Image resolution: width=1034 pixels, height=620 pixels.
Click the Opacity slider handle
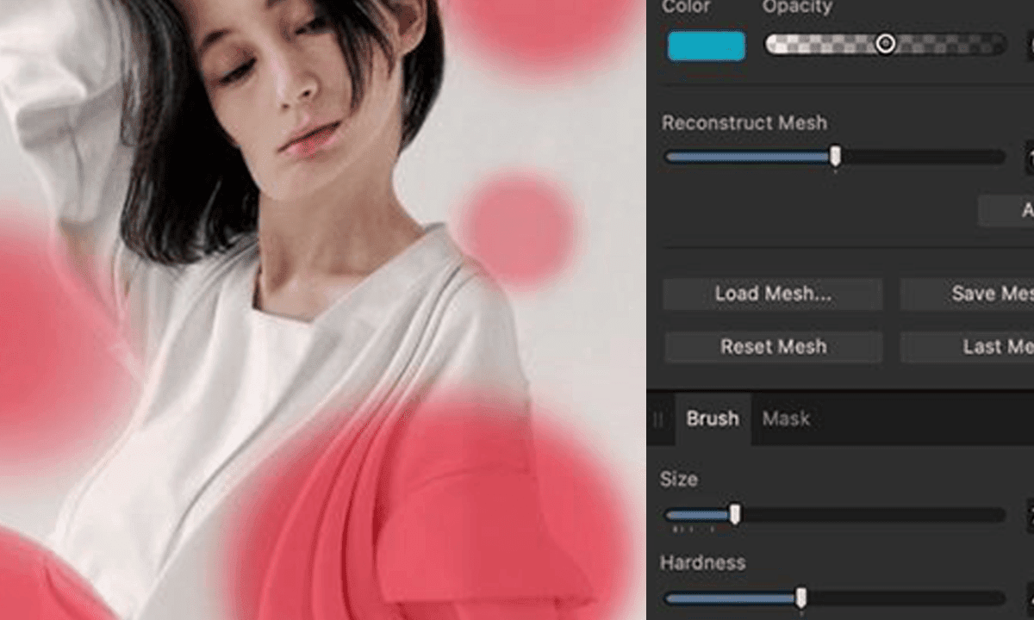(886, 41)
